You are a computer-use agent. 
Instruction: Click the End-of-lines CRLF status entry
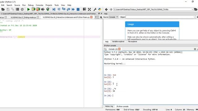(x=132, y=110)
